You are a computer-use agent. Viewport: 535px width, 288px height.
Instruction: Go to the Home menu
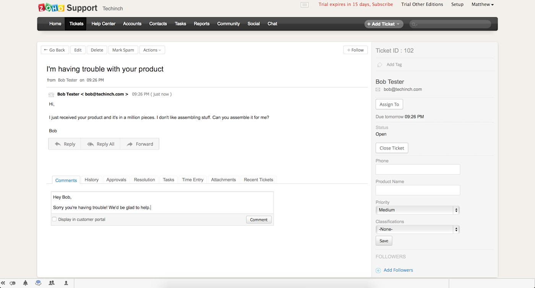55,24
